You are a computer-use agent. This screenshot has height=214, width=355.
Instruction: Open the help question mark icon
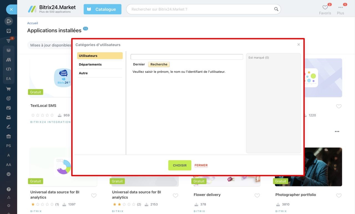click(x=9, y=189)
